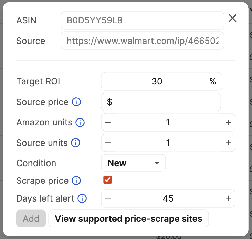Click the Amazon units info icon

(x=80, y=122)
